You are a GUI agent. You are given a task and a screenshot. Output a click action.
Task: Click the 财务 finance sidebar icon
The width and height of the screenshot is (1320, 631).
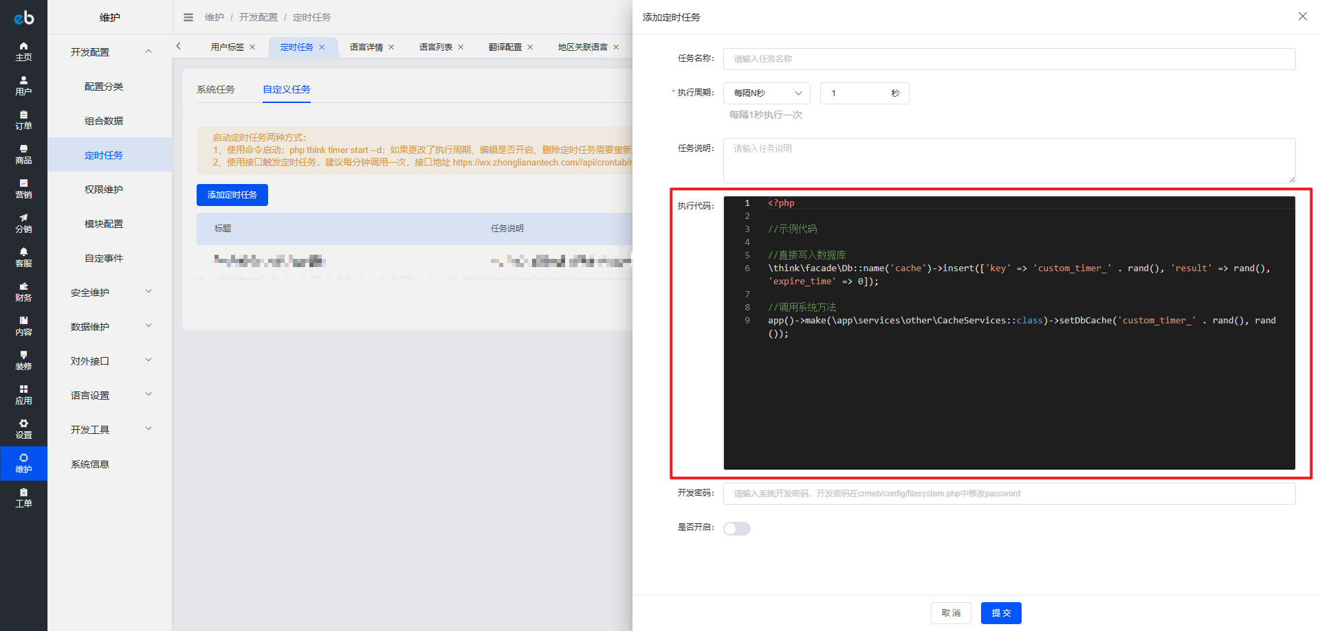[x=23, y=292]
